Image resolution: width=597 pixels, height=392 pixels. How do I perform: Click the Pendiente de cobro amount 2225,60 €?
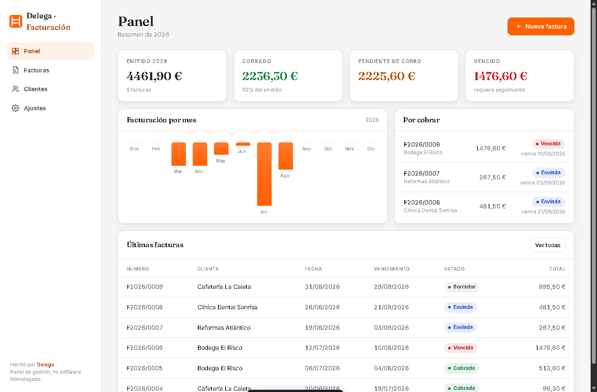click(387, 76)
